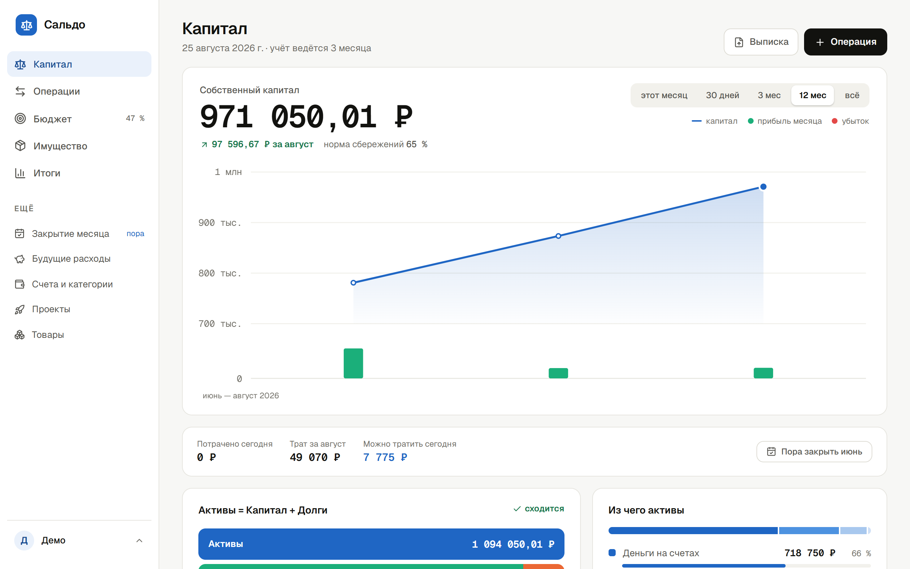Select the всё period
This screenshot has width=910, height=569.
pyautogui.click(x=852, y=95)
